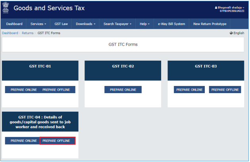Click the GST ITC-01 card header

click(40, 71)
